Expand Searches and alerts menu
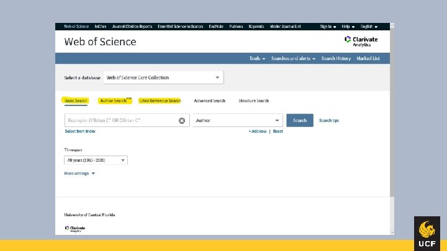The image size is (447, 251). (x=293, y=58)
